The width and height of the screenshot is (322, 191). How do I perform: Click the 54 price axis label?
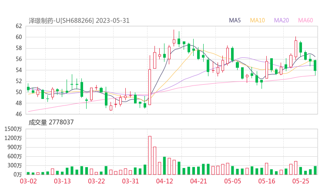(x=19, y=70)
